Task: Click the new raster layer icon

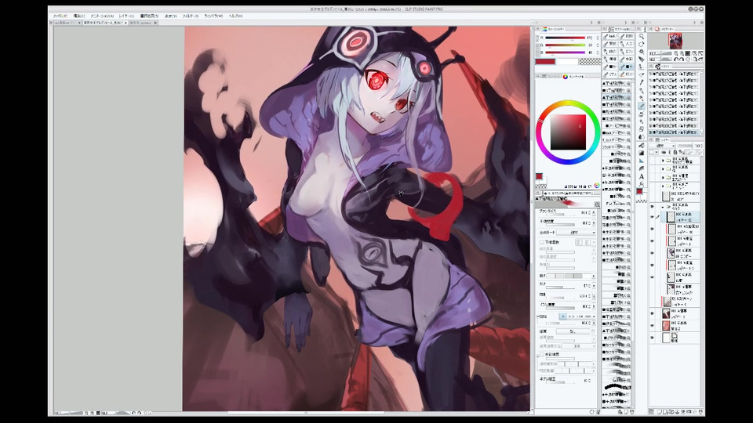Action: (x=660, y=411)
